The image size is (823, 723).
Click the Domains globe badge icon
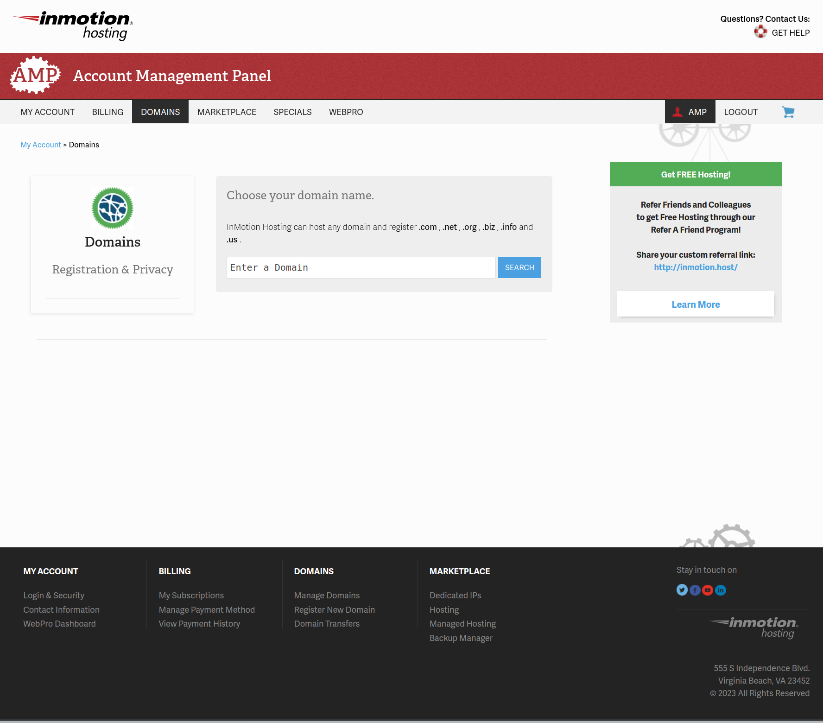pos(113,208)
